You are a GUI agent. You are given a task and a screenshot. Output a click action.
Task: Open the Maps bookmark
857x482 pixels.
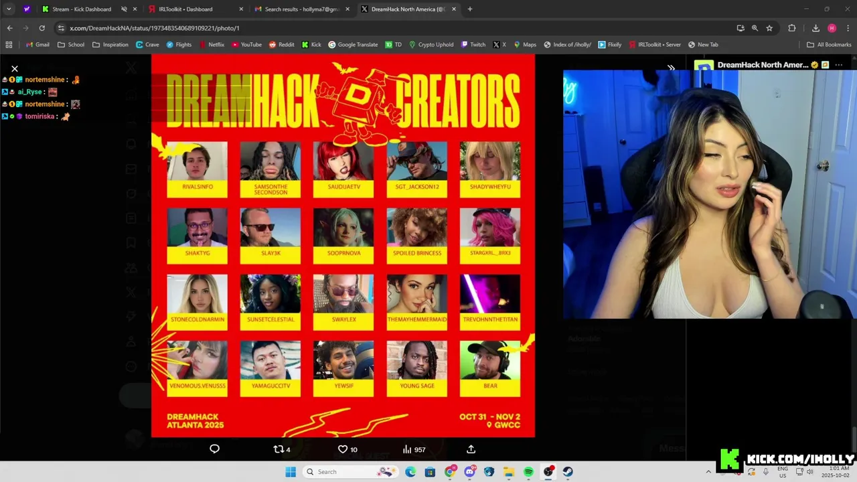pos(525,45)
